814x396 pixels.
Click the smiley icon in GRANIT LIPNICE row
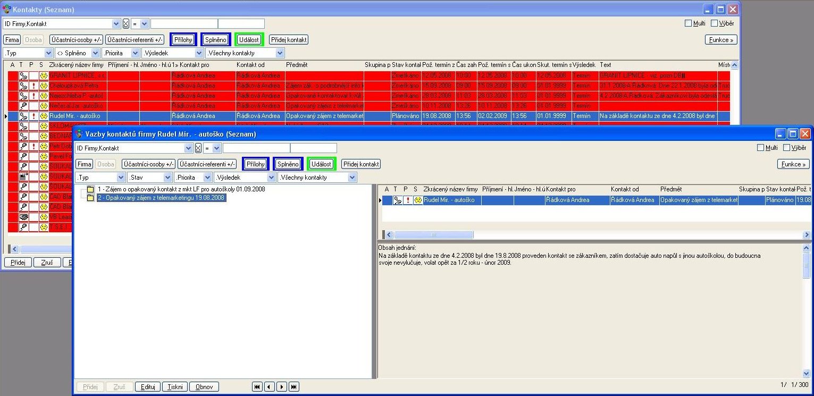tap(44, 75)
